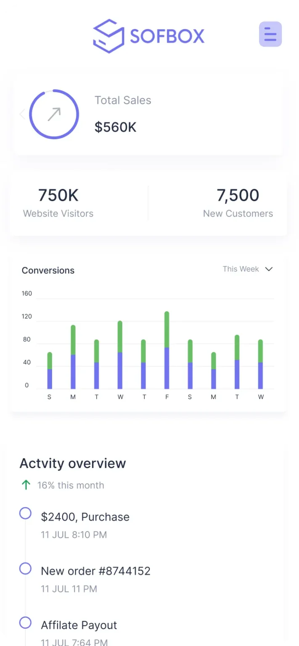Click the Sofbox cube logo
Image resolution: width=299 pixels, height=646 pixels.
pyautogui.click(x=108, y=36)
